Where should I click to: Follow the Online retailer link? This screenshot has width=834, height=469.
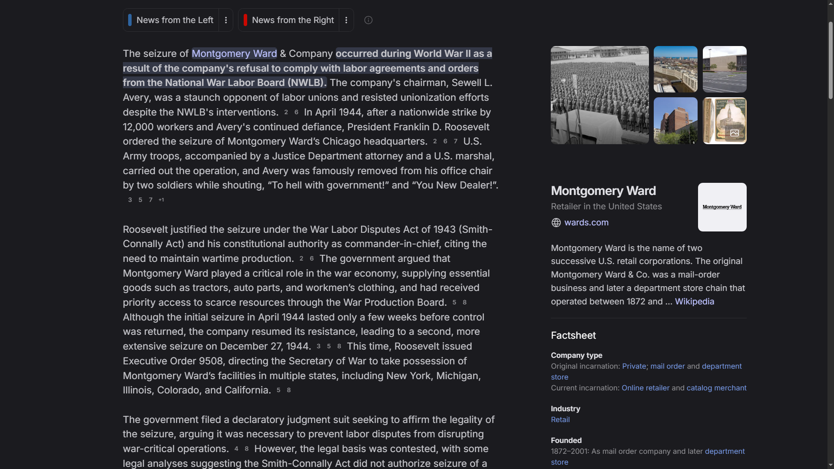645,388
